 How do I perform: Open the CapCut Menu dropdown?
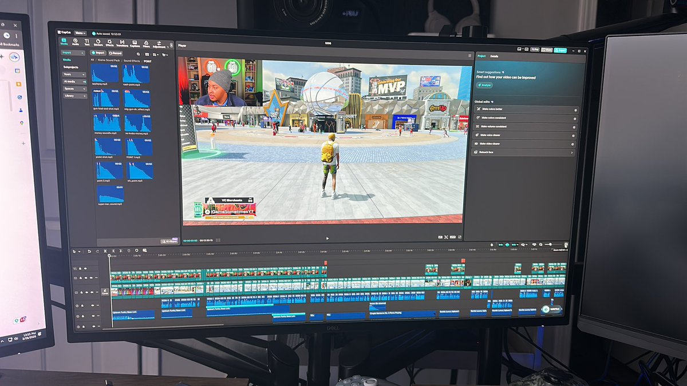pos(80,33)
